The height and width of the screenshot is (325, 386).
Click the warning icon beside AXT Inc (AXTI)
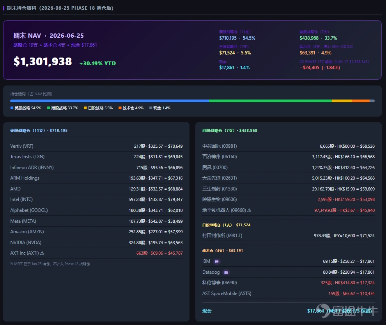point(42,253)
